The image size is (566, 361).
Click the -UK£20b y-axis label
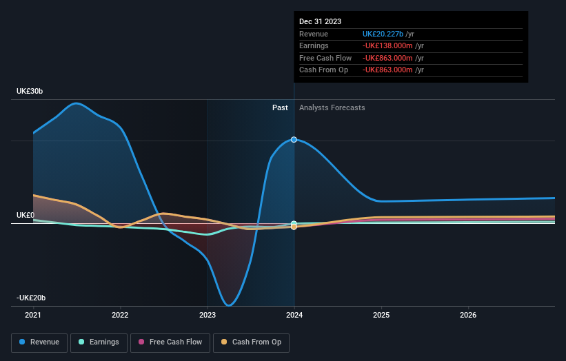[x=31, y=298]
